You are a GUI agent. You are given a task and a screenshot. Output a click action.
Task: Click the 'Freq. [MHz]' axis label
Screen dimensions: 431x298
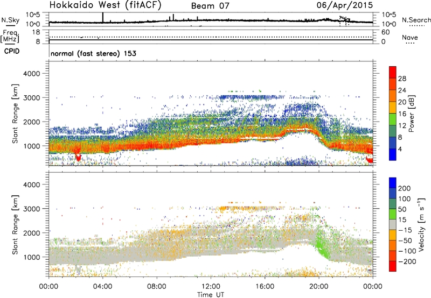(x=10, y=36)
